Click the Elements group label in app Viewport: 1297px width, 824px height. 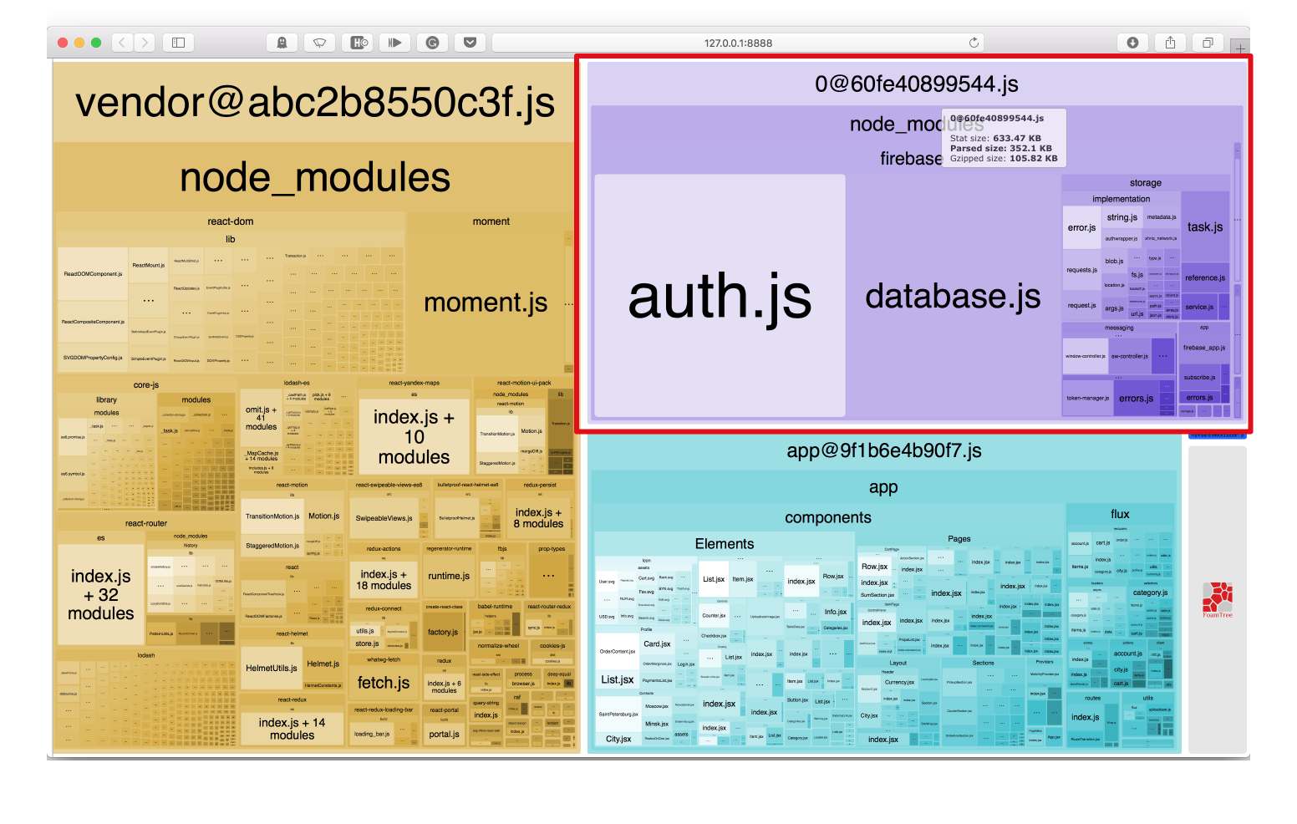[725, 544]
